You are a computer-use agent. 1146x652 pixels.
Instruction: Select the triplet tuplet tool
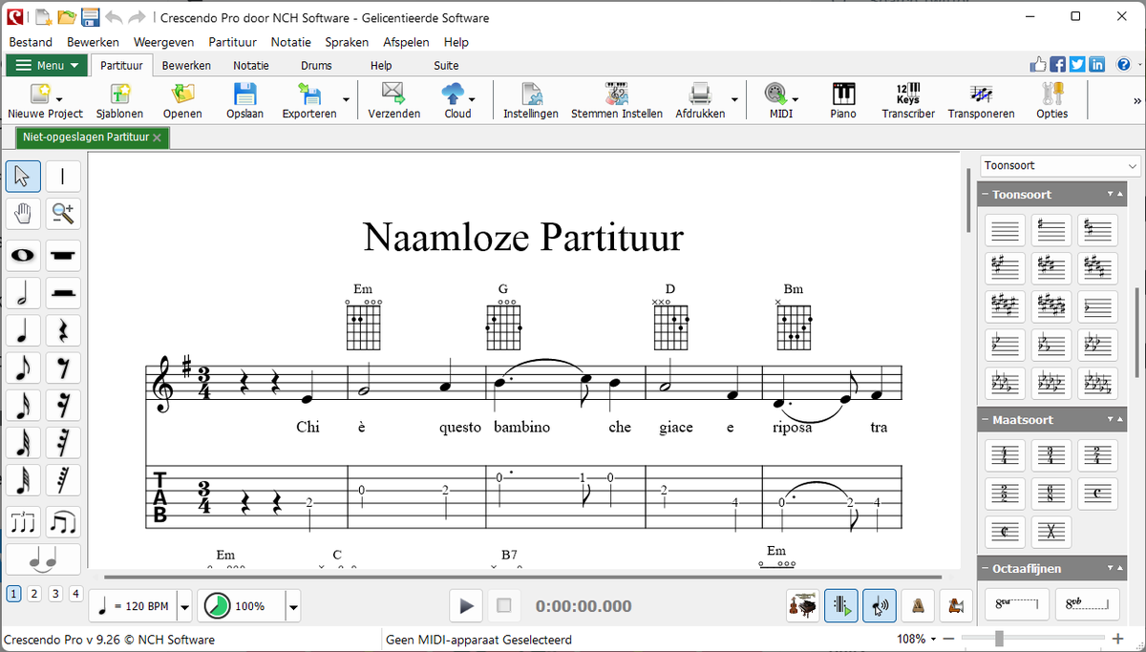(x=23, y=522)
